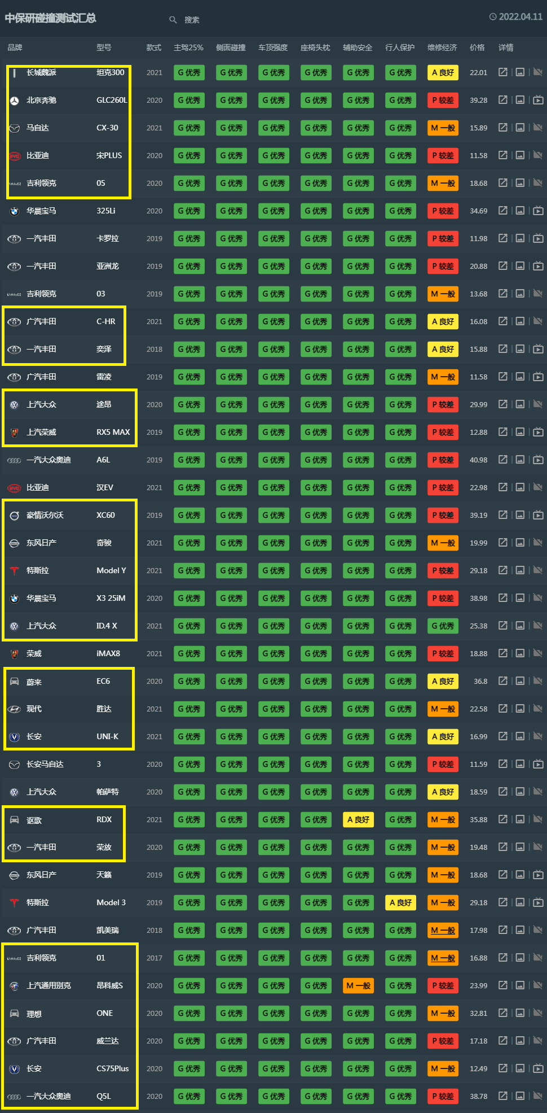This screenshot has height=1113, width=547.
Task: Open external details link for 汉EV
Action: [502, 487]
